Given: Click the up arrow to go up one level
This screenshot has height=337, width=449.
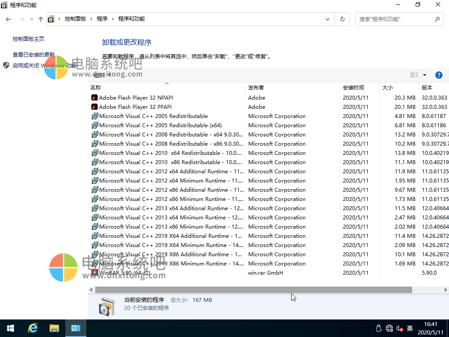Looking at the screenshot, I should 40,19.
